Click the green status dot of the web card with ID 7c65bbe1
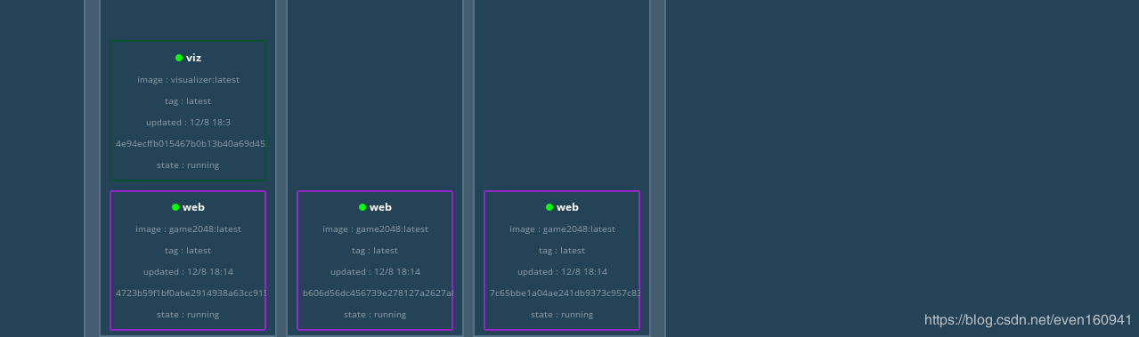This screenshot has height=337, width=1139. [549, 207]
